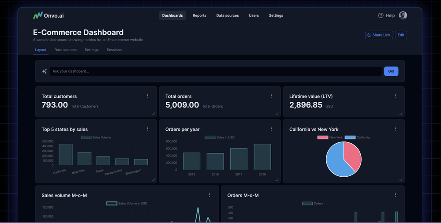Screen dimensions: 441x223
Task: Click the sparkle AI icon beside the prompt field
Action: (44, 71)
